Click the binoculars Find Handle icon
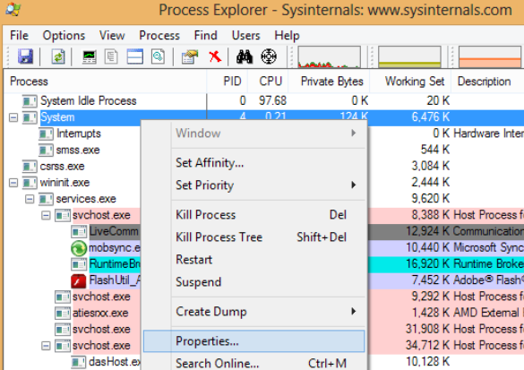524x370 pixels. point(245,56)
